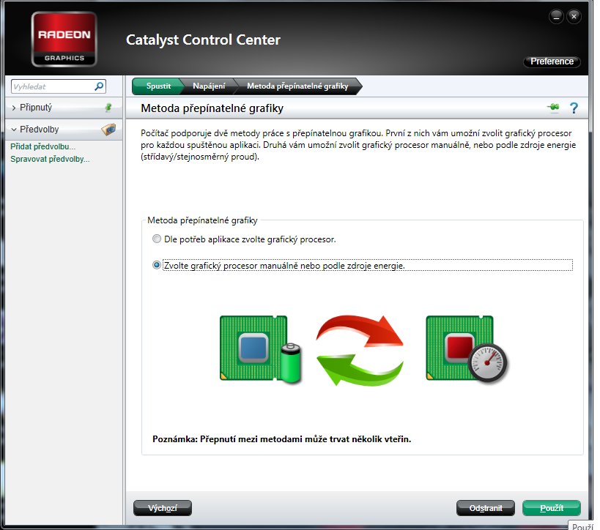
Task: Open the Preference menu
Action: 552,61
